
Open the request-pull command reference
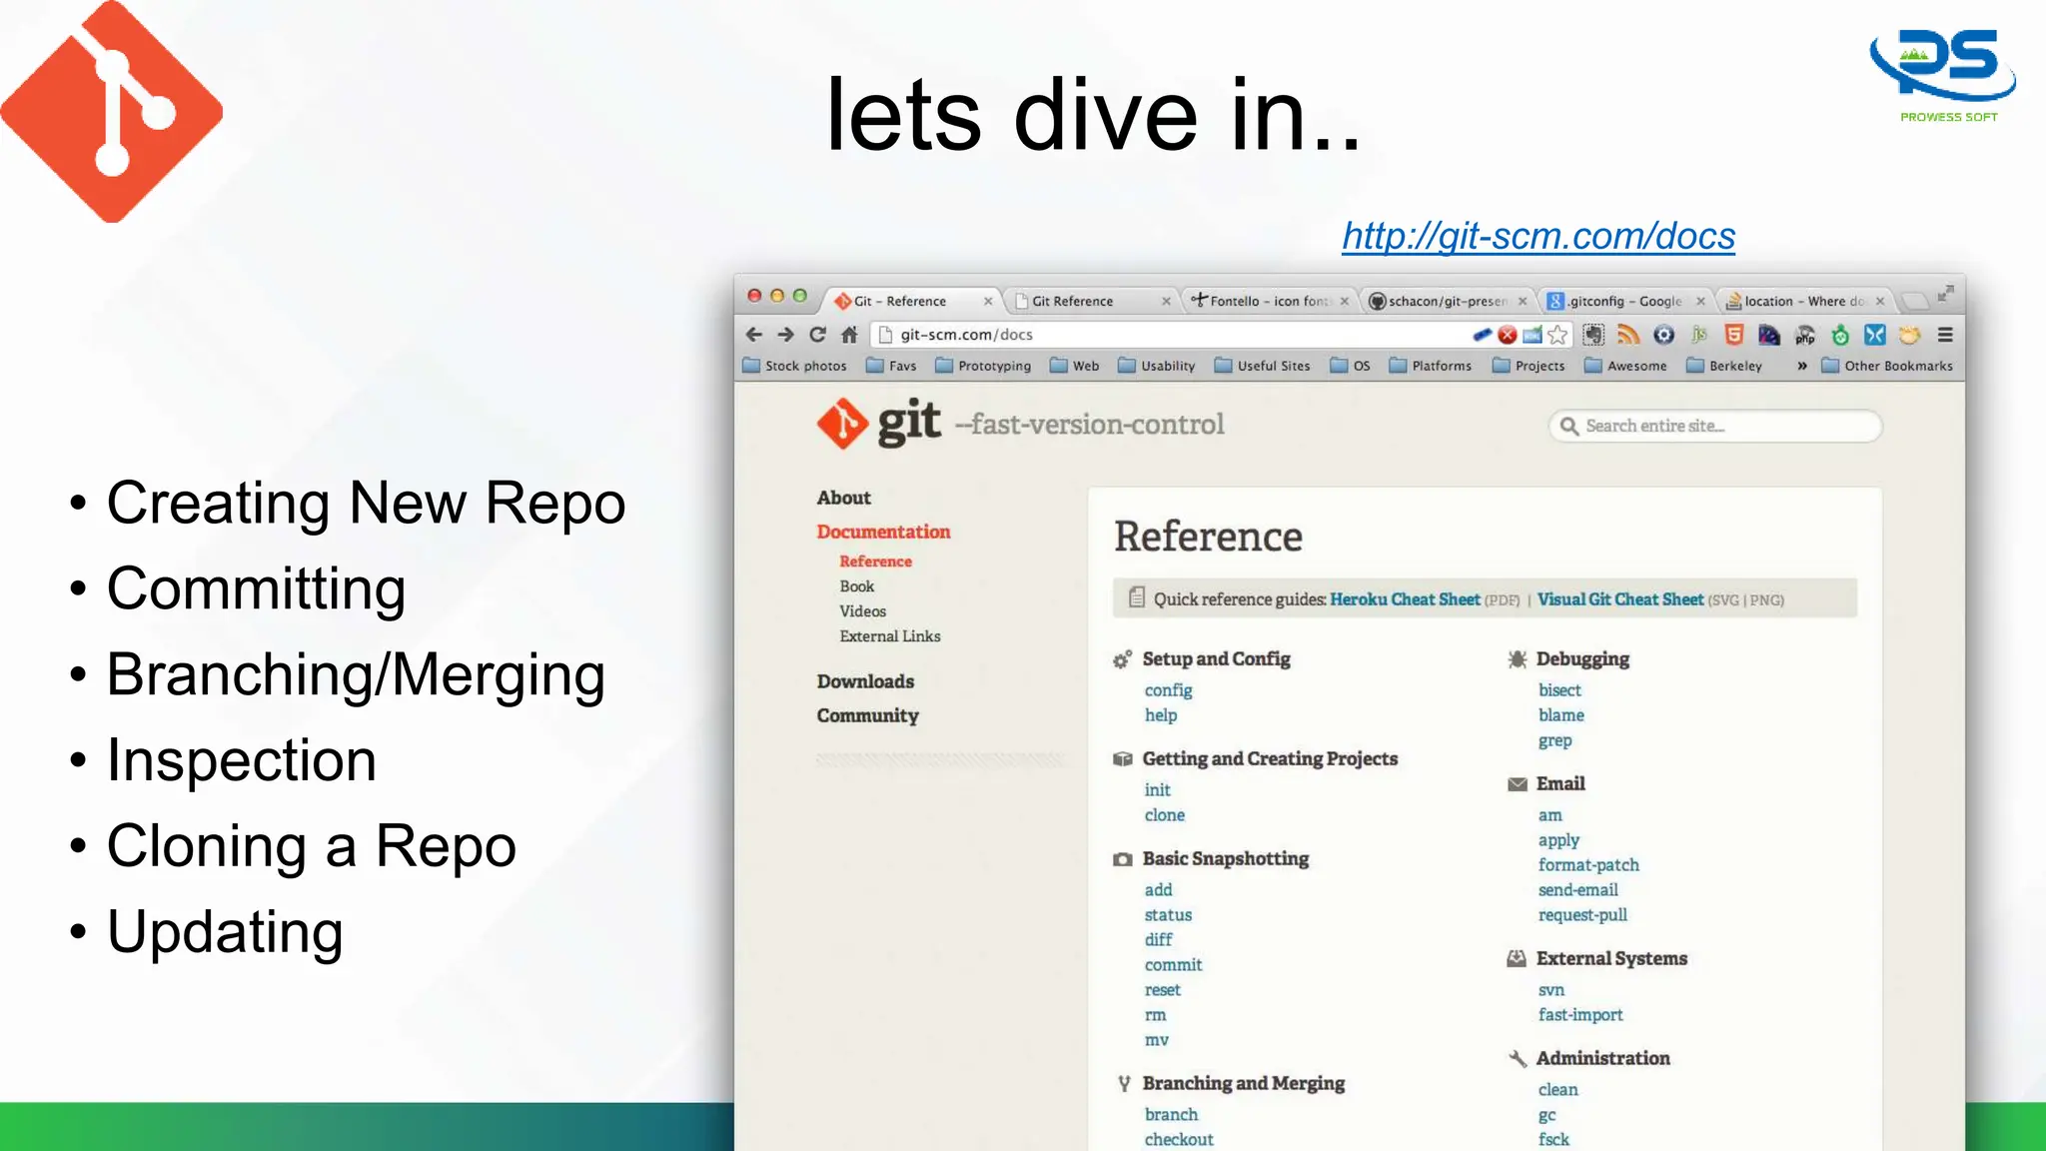point(1582,915)
